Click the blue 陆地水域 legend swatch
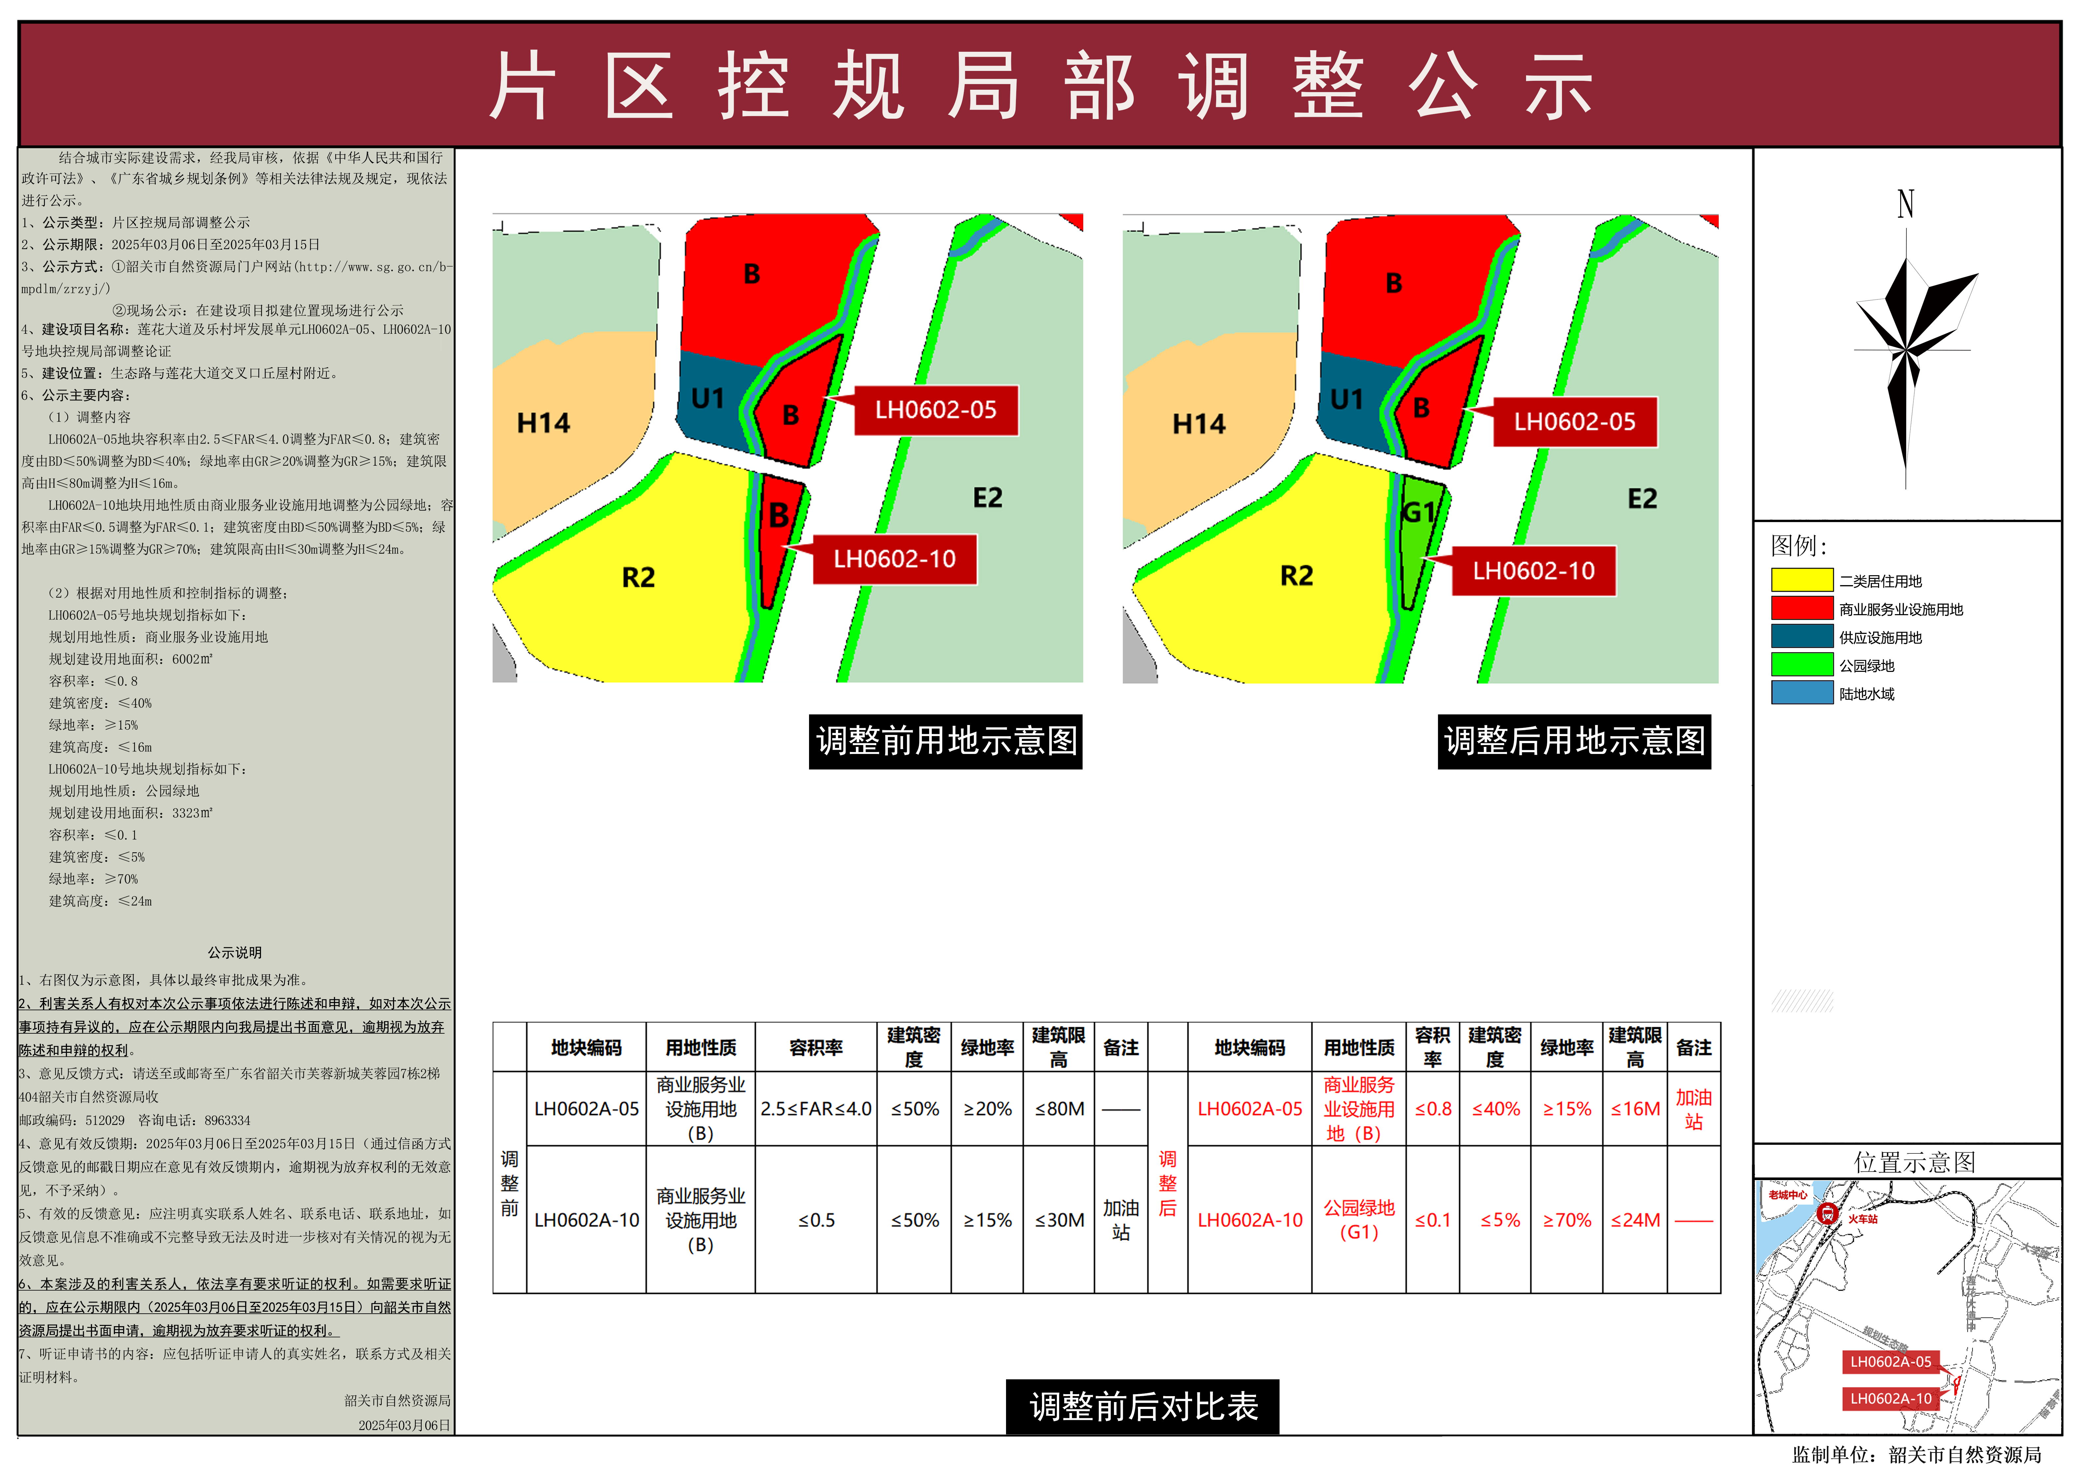The image size is (2081, 1472). pyautogui.click(x=1803, y=693)
